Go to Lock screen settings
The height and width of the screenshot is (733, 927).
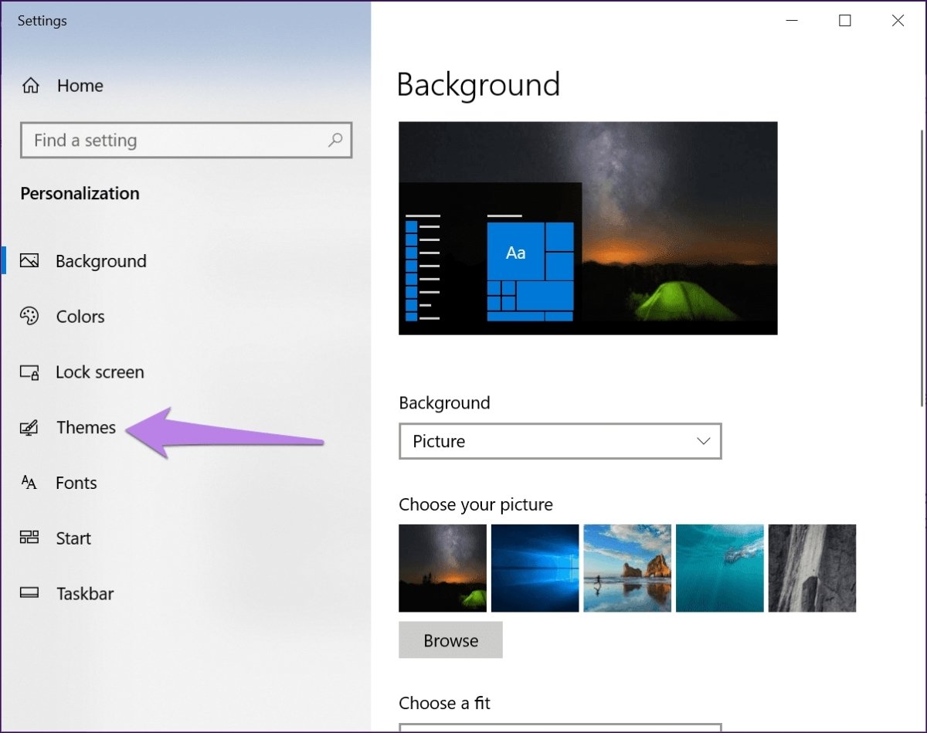[x=100, y=372]
